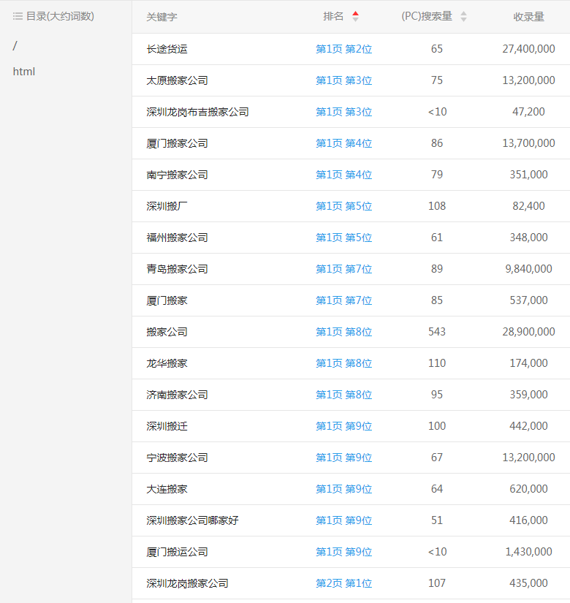Open the ranking link for 宁波搬家公司
Screen dimensions: 570x603
coord(343,458)
